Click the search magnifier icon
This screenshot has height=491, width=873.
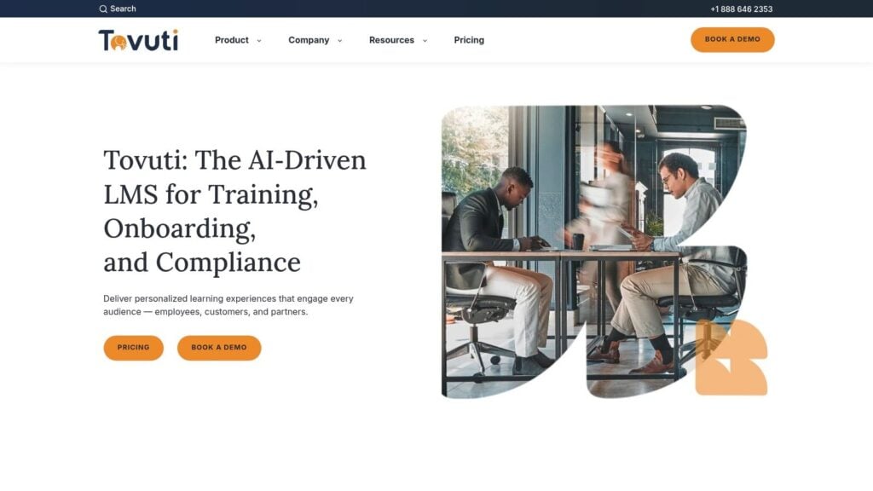click(103, 9)
